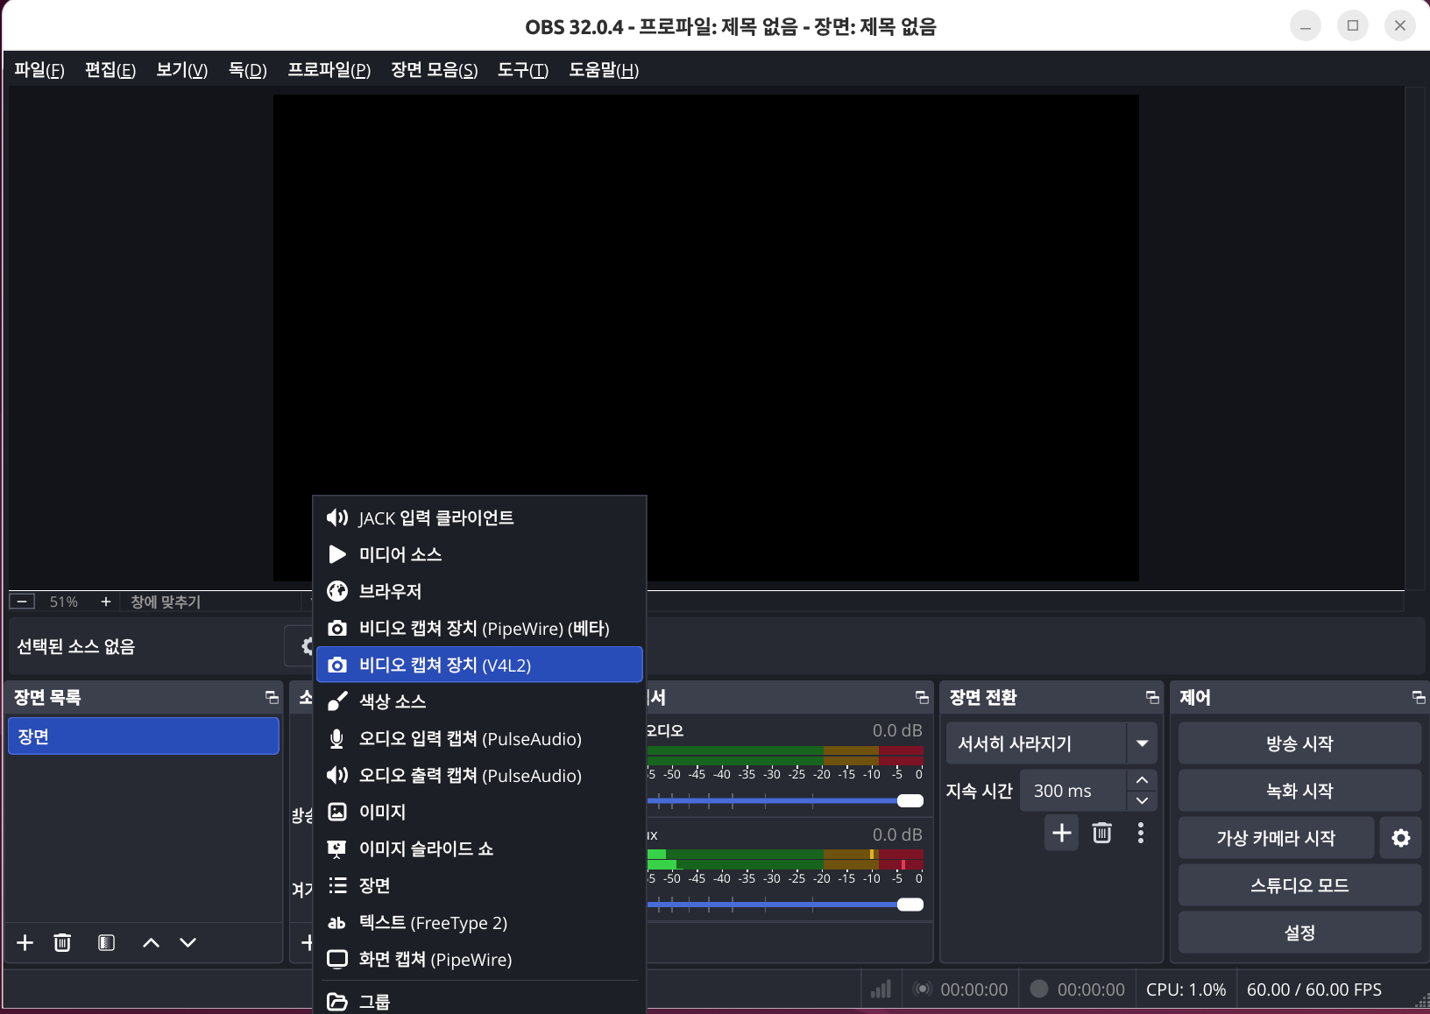Open the 프로파일(P) menu

329,70
